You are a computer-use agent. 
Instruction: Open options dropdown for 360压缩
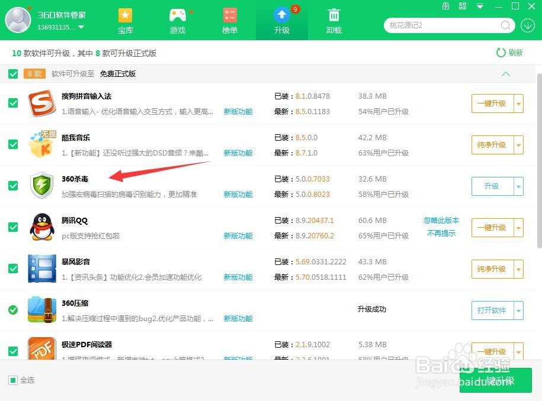tap(518, 311)
